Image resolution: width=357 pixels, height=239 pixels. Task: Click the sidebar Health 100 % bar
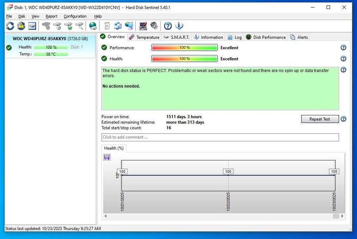point(51,47)
